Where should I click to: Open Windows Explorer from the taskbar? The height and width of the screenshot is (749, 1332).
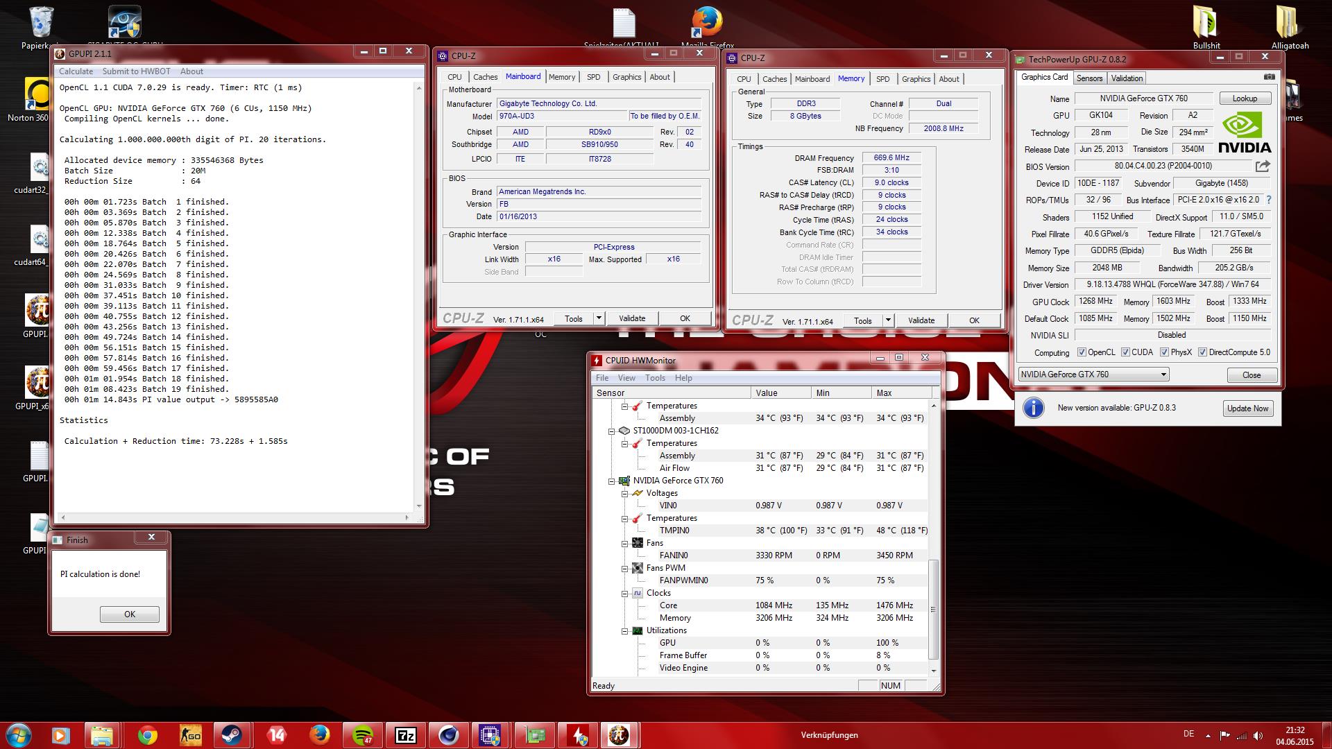tap(102, 735)
